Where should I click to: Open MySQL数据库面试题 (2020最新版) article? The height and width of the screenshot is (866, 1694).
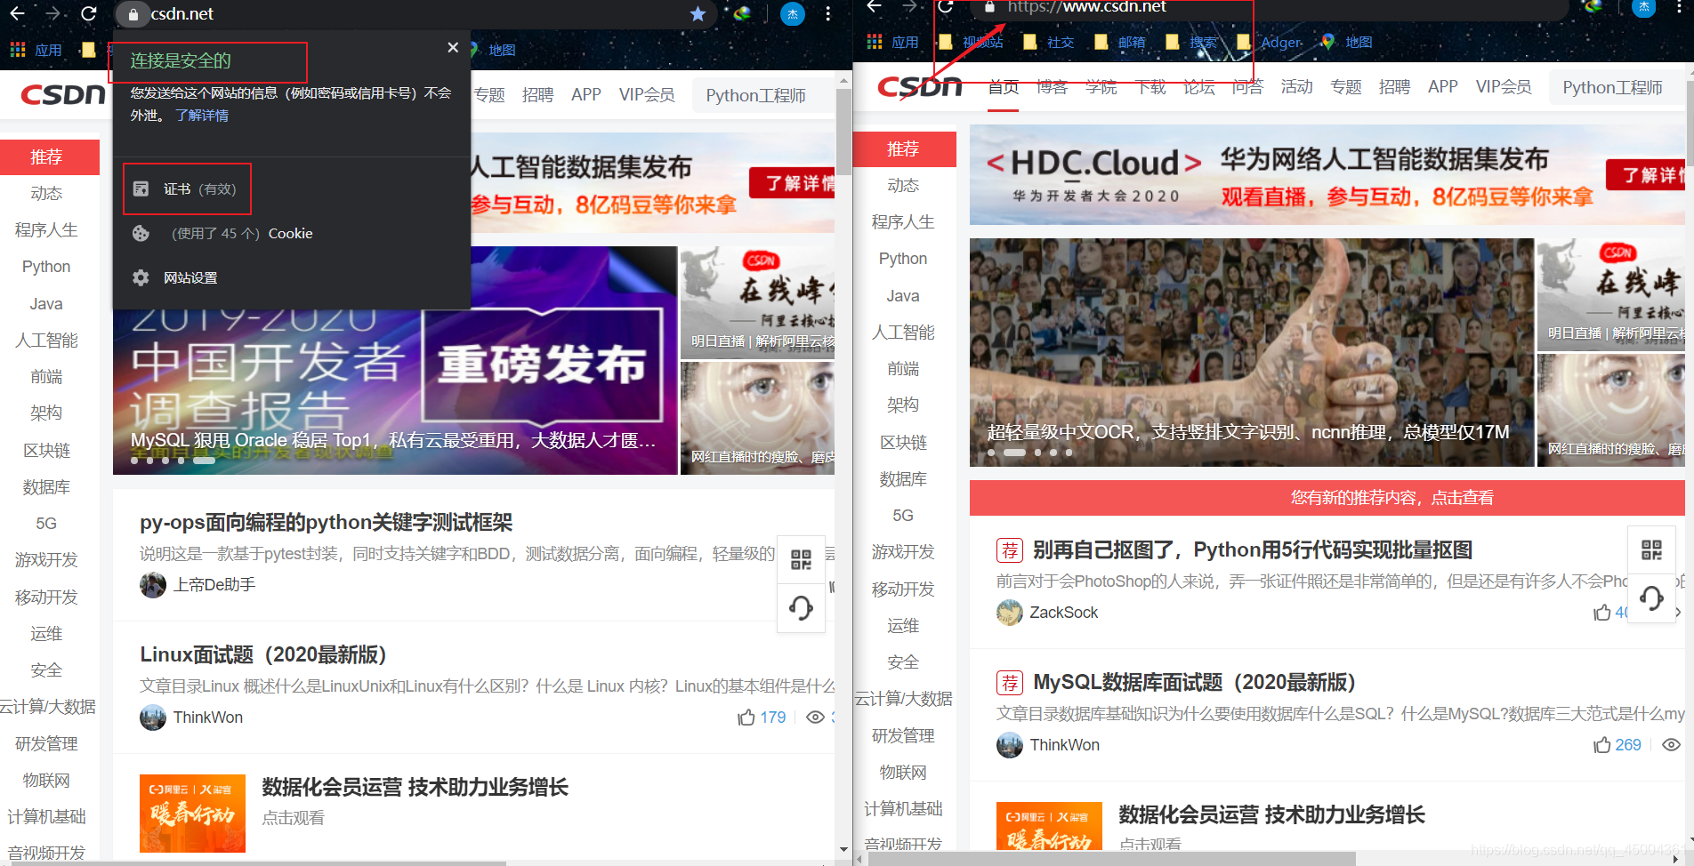pyautogui.click(x=1194, y=683)
